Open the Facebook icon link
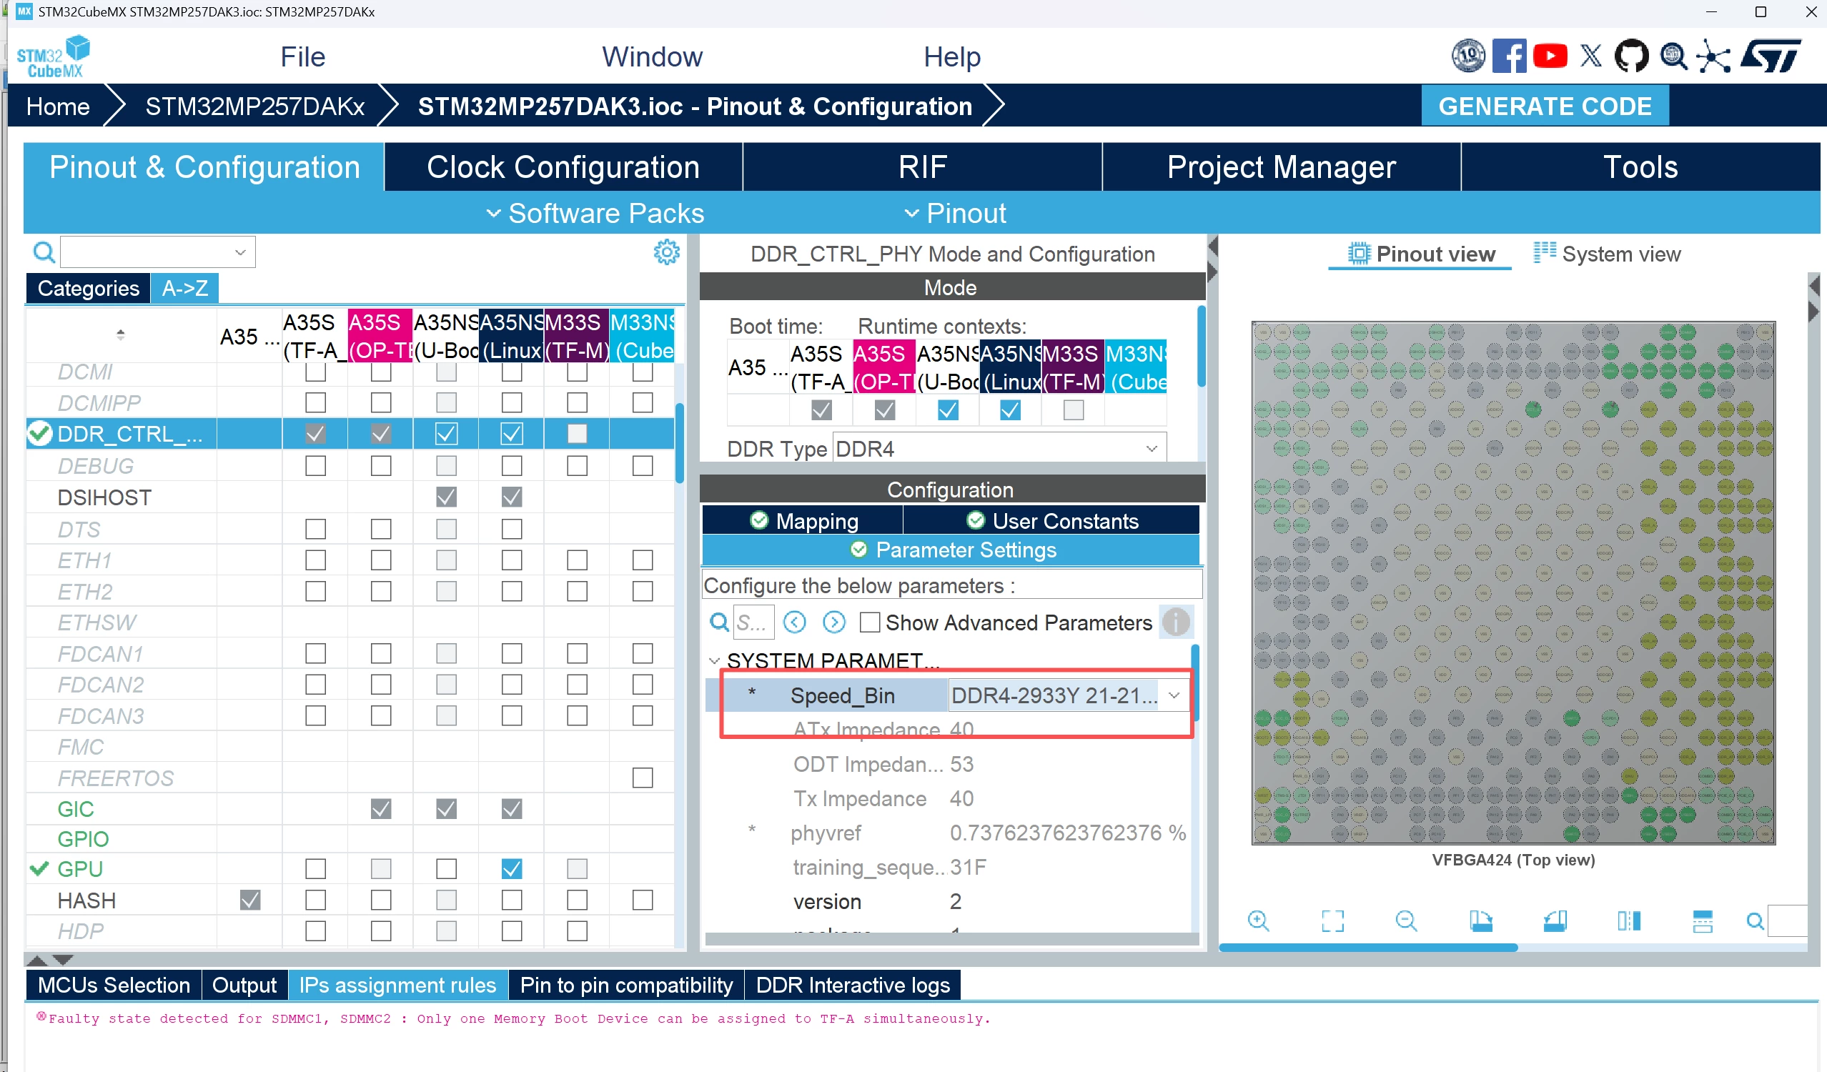1827x1072 pixels. (1509, 56)
